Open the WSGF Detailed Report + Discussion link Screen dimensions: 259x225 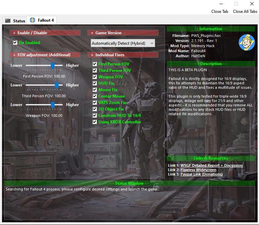coord(211,165)
